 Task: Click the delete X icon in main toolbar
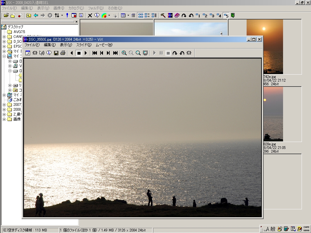[x=90, y=15]
